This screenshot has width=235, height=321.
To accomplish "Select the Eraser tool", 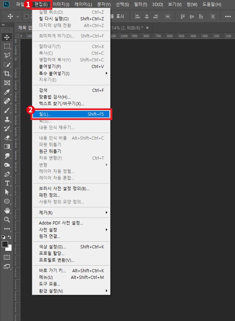I will point(7,138).
